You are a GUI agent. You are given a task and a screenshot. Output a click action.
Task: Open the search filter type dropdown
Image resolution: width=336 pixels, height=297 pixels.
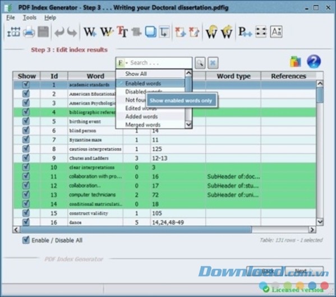[123, 63]
